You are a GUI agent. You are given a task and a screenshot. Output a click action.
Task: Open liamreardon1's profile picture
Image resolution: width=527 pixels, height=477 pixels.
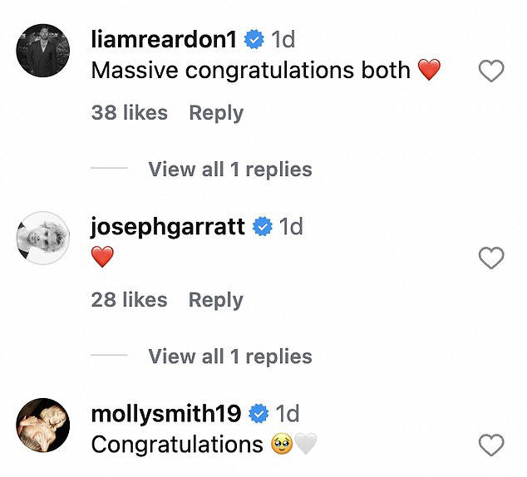(x=43, y=51)
